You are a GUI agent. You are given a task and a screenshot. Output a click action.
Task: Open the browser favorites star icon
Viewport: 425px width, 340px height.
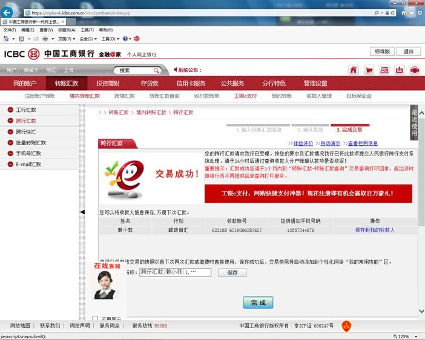pyautogui.click(x=412, y=13)
